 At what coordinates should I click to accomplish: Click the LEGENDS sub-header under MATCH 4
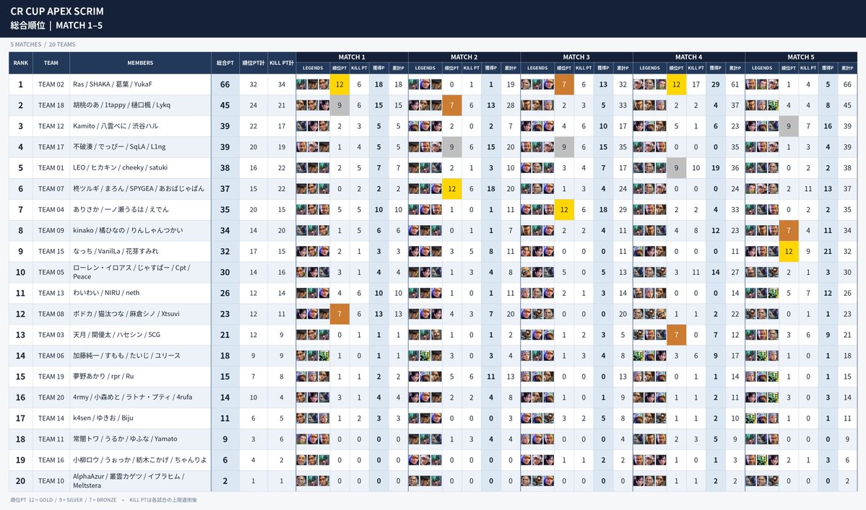point(649,68)
